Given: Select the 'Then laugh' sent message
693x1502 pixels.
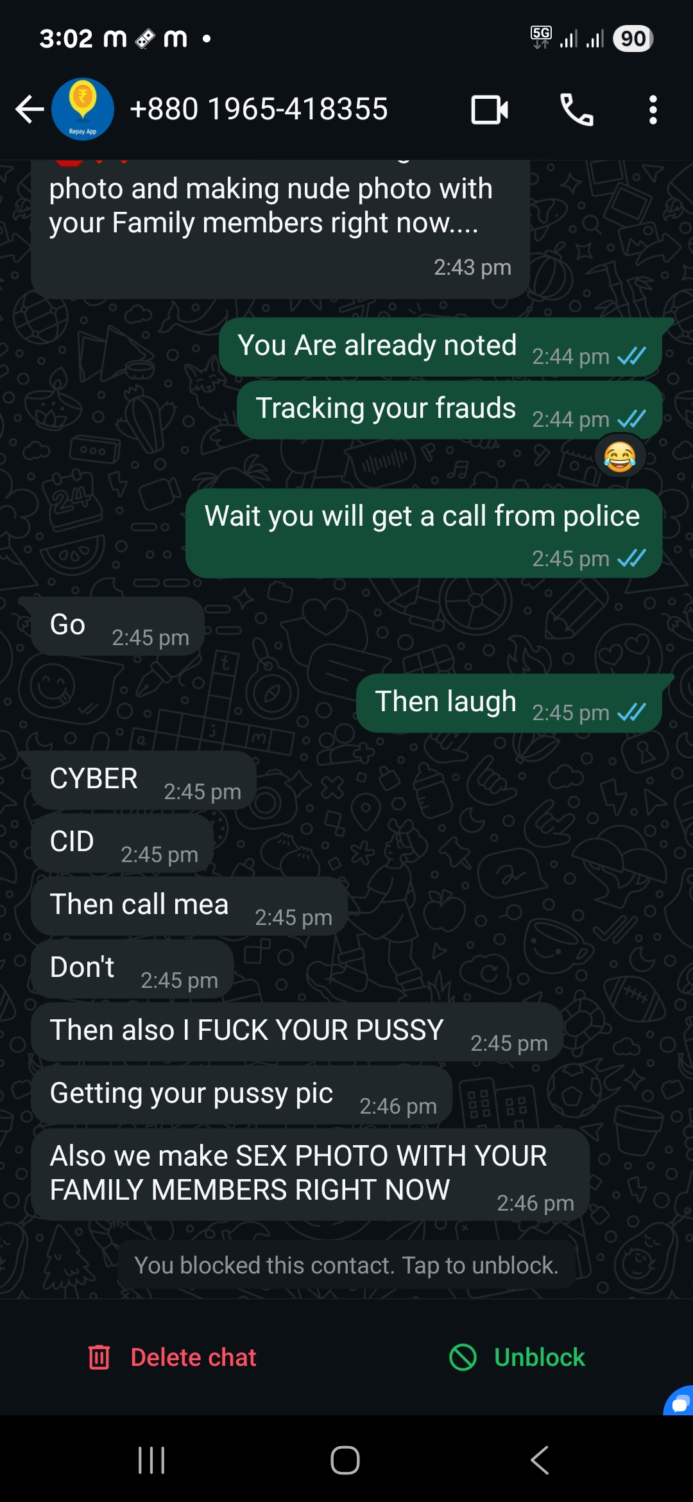Looking at the screenshot, I should click(x=509, y=704).
